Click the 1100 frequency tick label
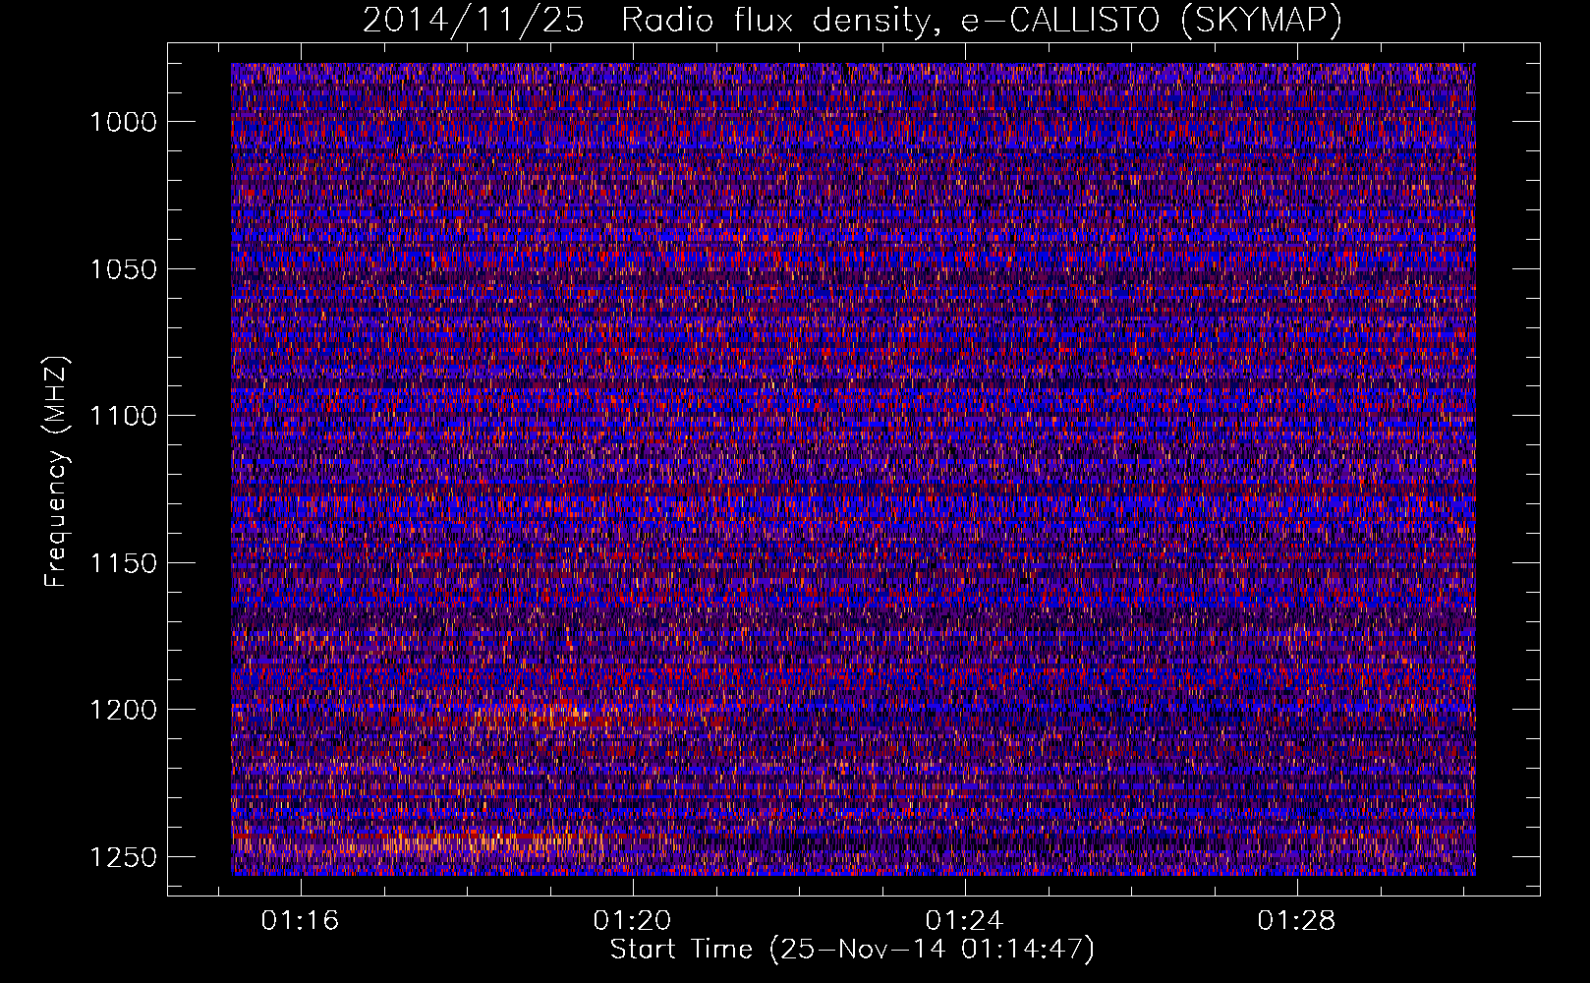 click(x=123, y=416)
